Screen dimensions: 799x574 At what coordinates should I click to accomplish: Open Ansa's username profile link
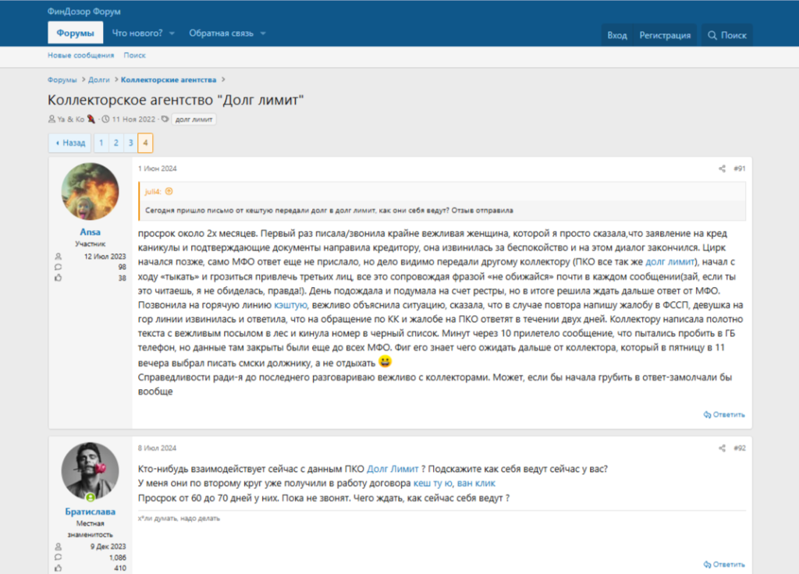[91, 232]
